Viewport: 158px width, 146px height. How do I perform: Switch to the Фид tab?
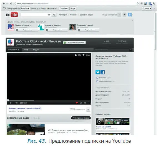click(x=26, y=50)
